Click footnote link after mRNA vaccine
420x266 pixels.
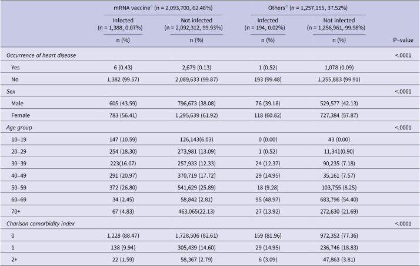152,6
